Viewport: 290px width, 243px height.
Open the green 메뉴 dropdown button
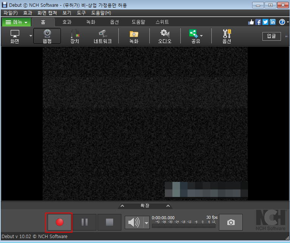pos(17,22)
